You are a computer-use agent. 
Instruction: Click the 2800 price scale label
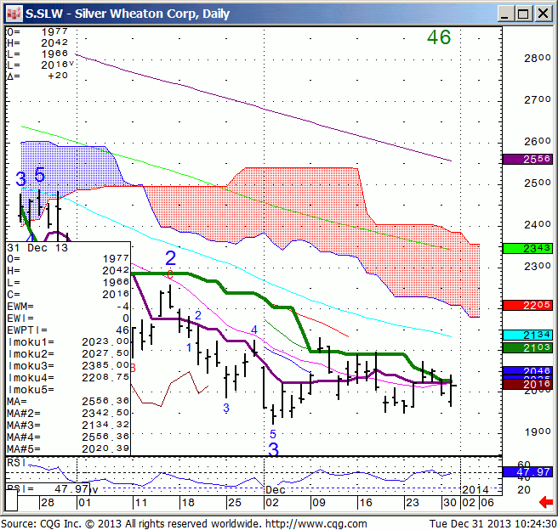pyautogui.click(x=537, y=59)
